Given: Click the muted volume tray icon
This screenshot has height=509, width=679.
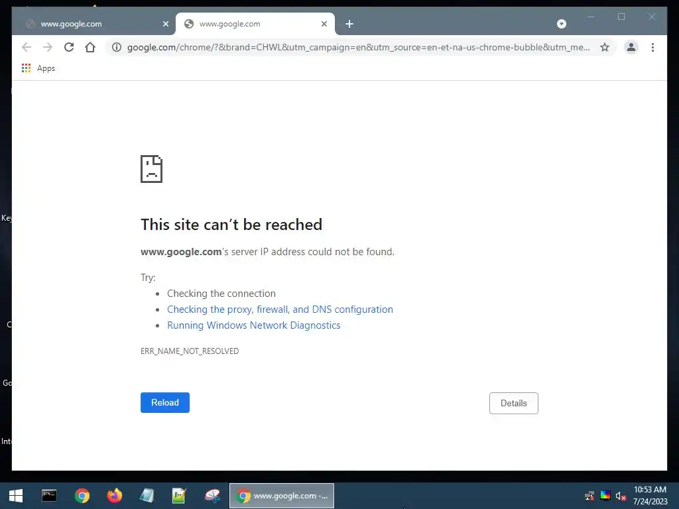Looking at the screenshot, I should (x=621, y=496).
